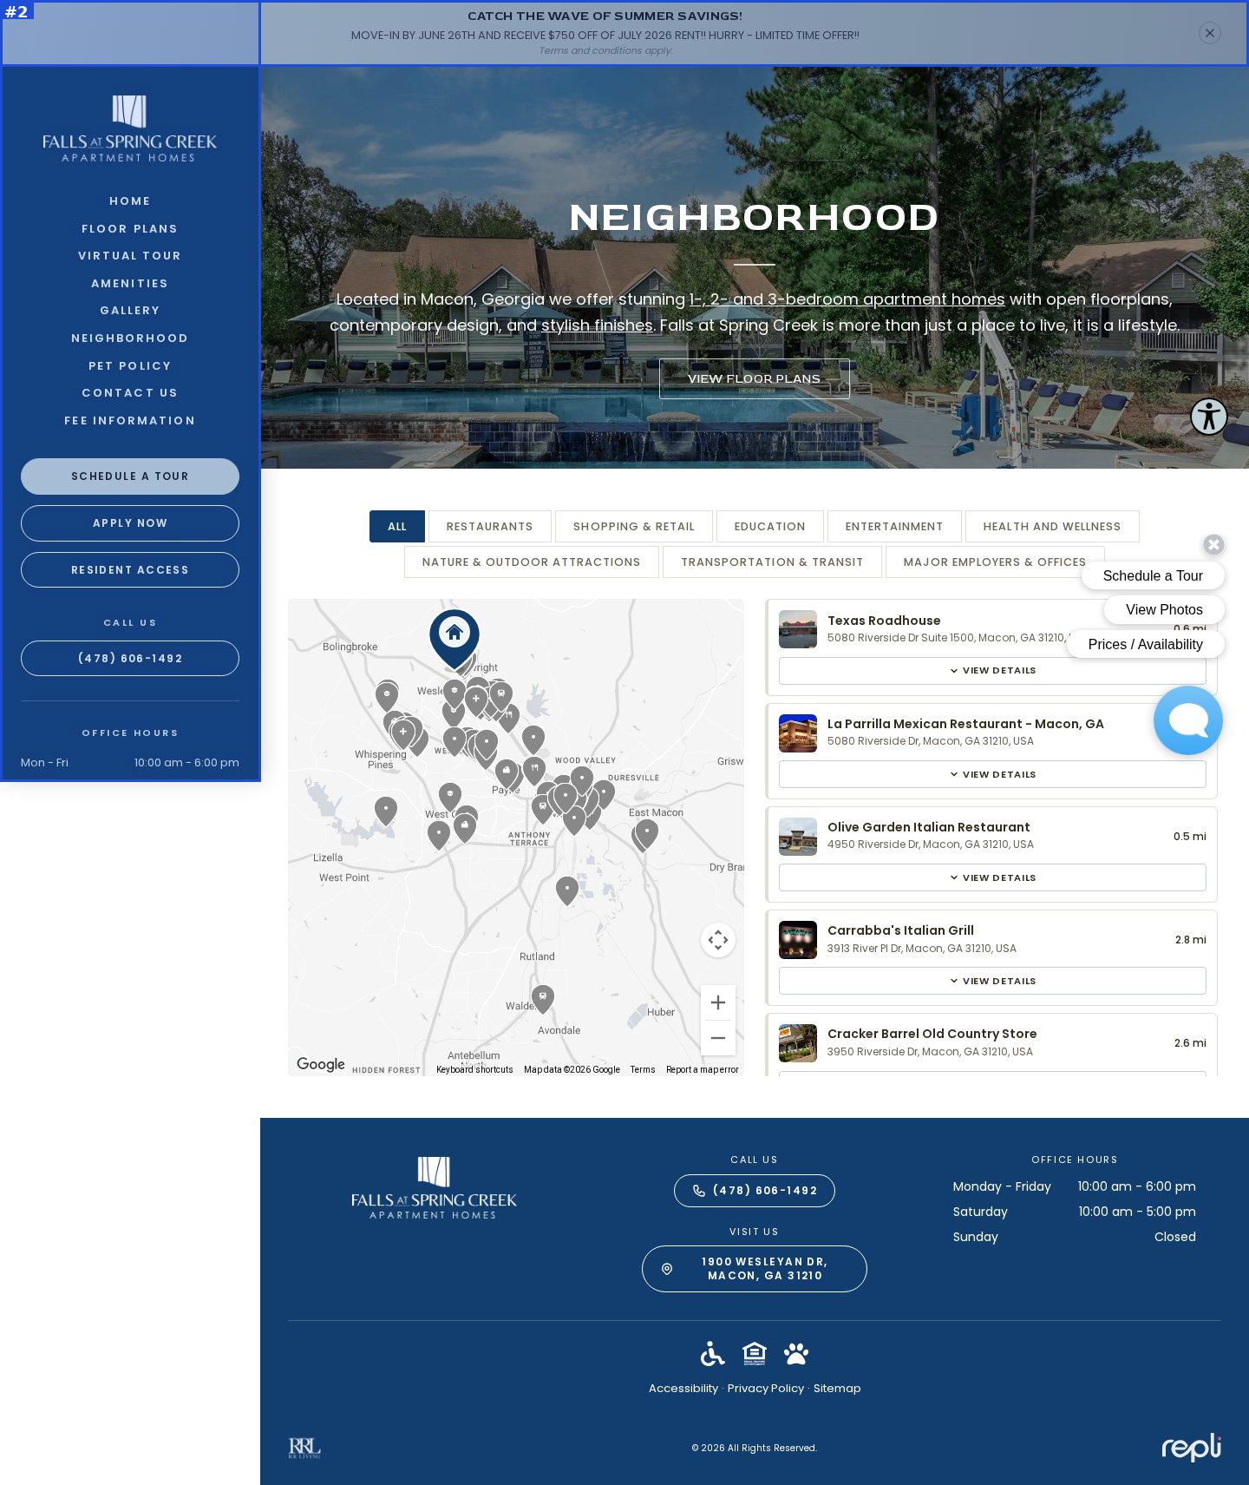Viewport: 1249px width, 1485px height.
Task: Filter by Nature & Outdoor Attractions
Action: click(532, 562)
